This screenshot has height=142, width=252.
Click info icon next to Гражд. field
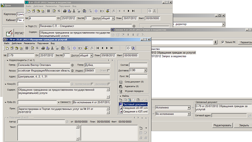72,65
